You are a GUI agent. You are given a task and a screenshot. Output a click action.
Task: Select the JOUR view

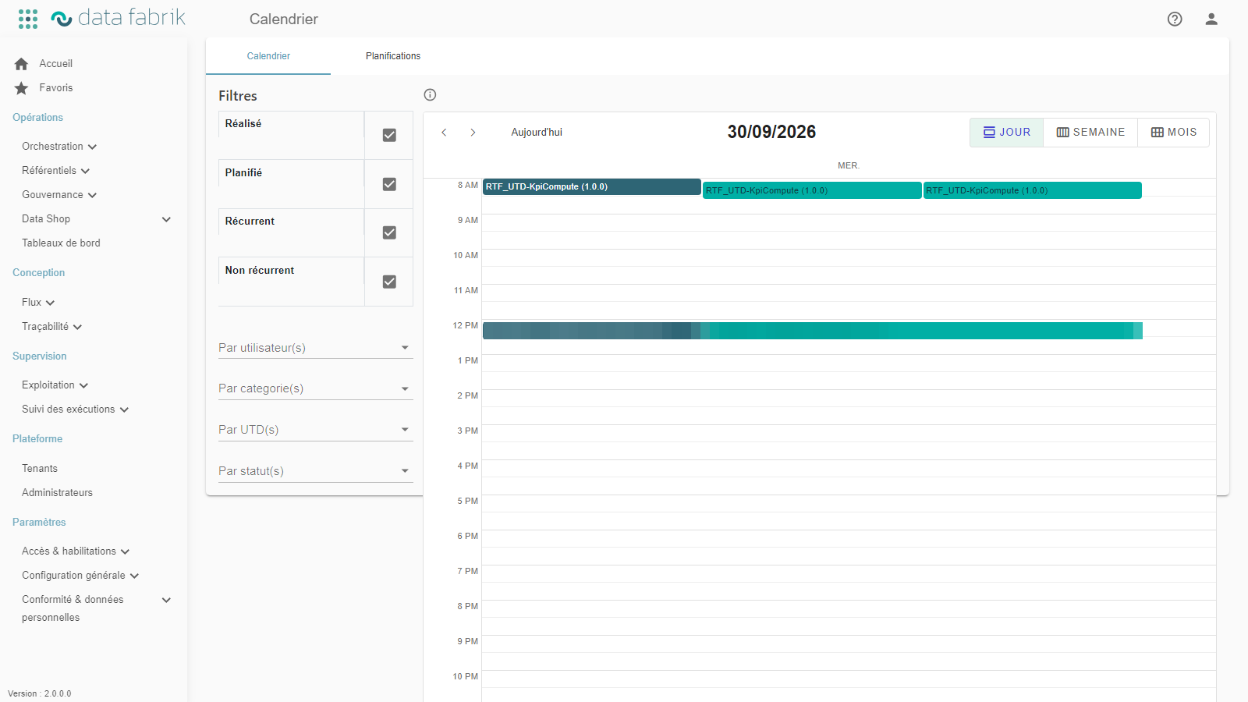tap(1007, 133)
